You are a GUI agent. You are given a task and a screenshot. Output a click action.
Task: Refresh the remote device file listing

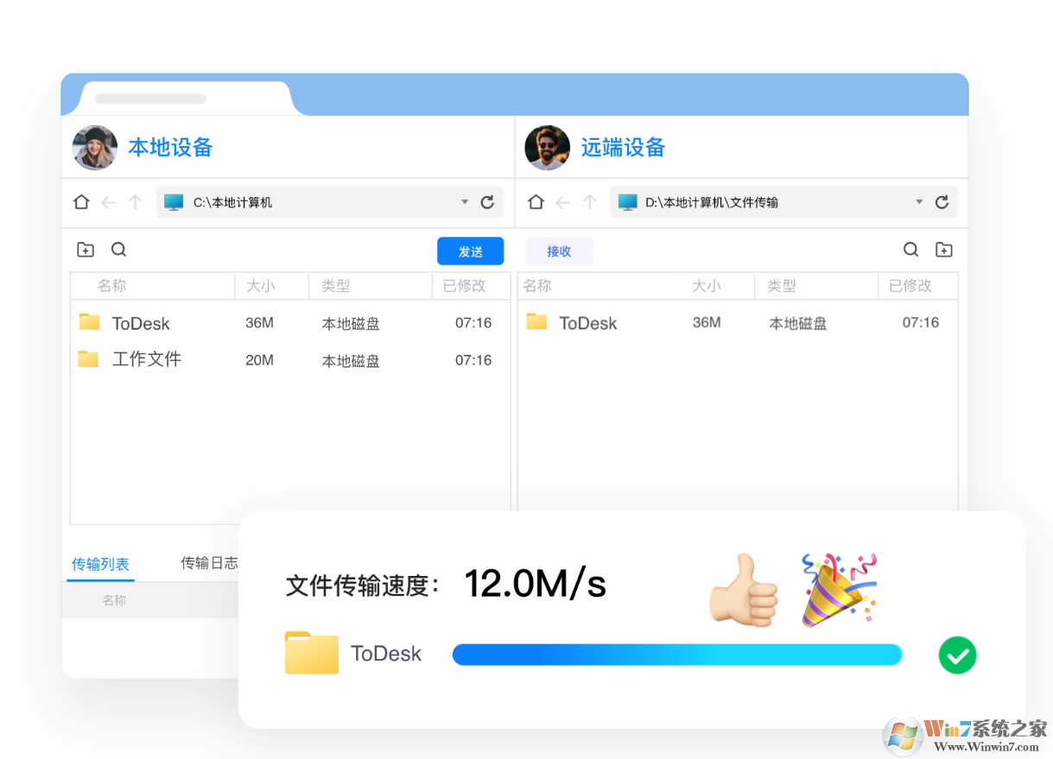pyautogui.click(x=942, y=201)
